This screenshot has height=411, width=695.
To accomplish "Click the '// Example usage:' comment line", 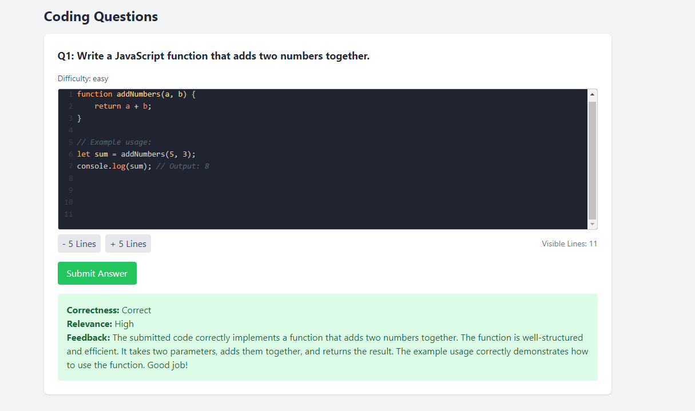I will pyautogui.click(x=114, y=142).
